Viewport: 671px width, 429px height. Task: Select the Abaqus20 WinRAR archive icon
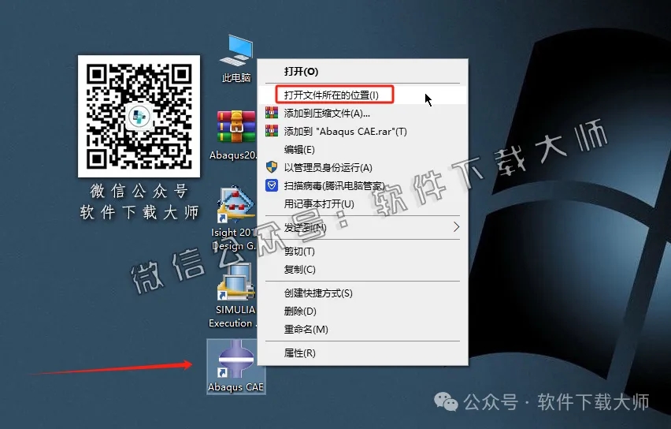(235, 135)
